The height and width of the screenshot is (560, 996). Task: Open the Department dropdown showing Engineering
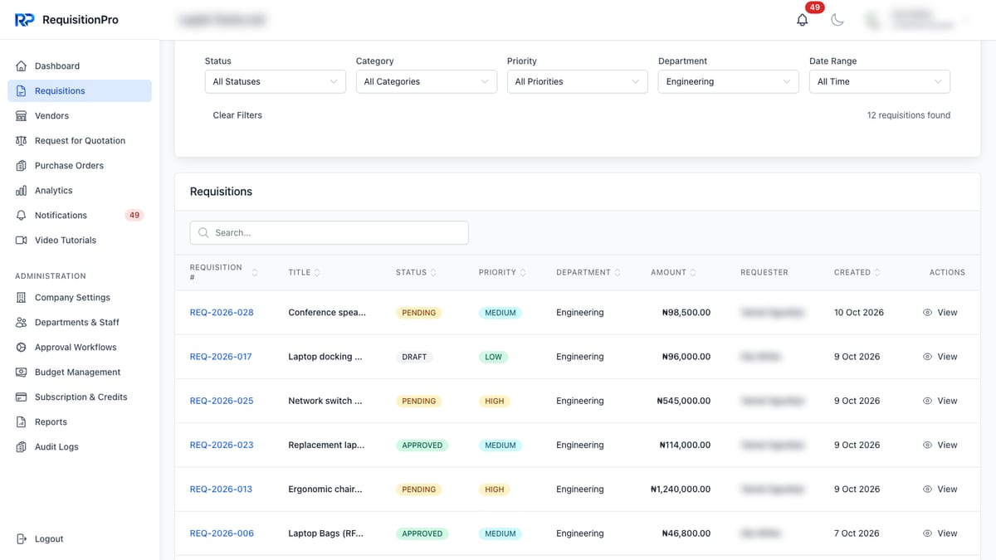[x=729, y=81]
